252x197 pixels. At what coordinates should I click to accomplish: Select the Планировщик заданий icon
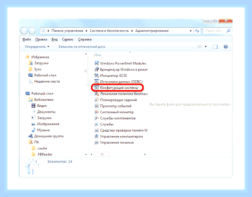[96, 100]
